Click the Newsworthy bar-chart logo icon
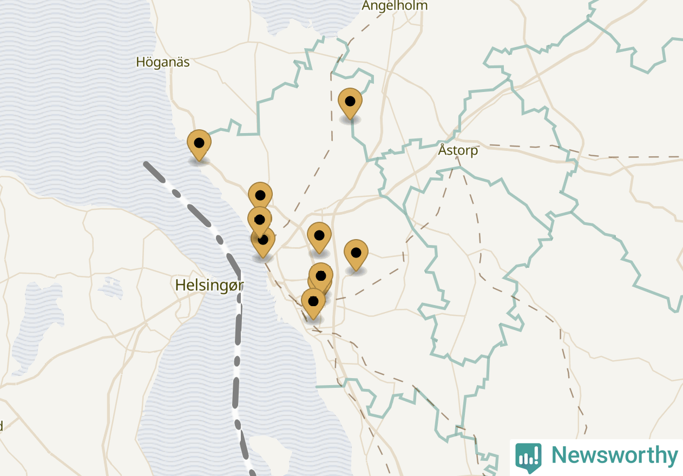 528,458
